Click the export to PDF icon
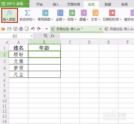The width and height of the screenshot is (134, 124). [x=15, y=29]
